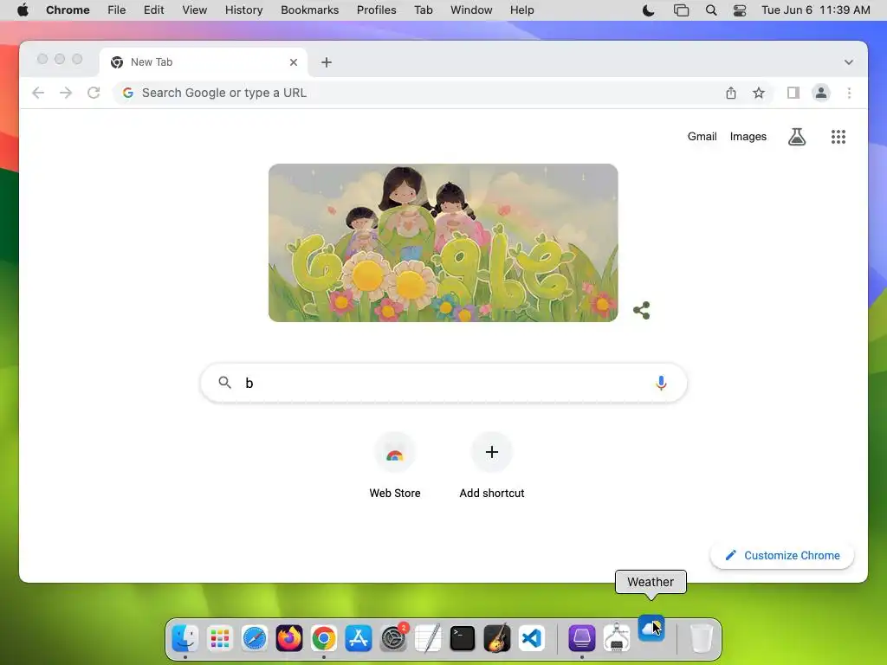Open Launchpad from the Dock

pos(219,638)
